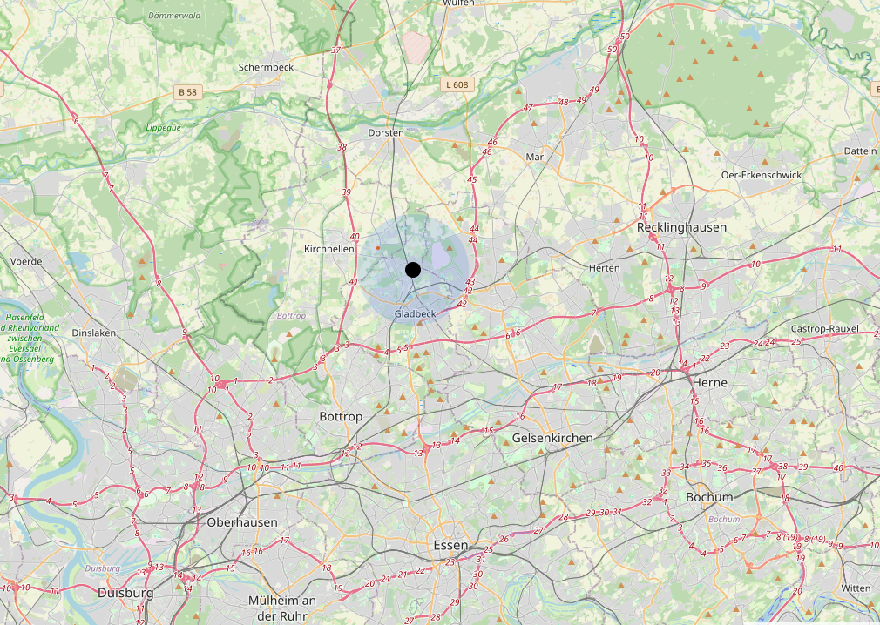The image size is (880, 625).
Task: Click the Dinslaken town label
Action: [94, 333]
